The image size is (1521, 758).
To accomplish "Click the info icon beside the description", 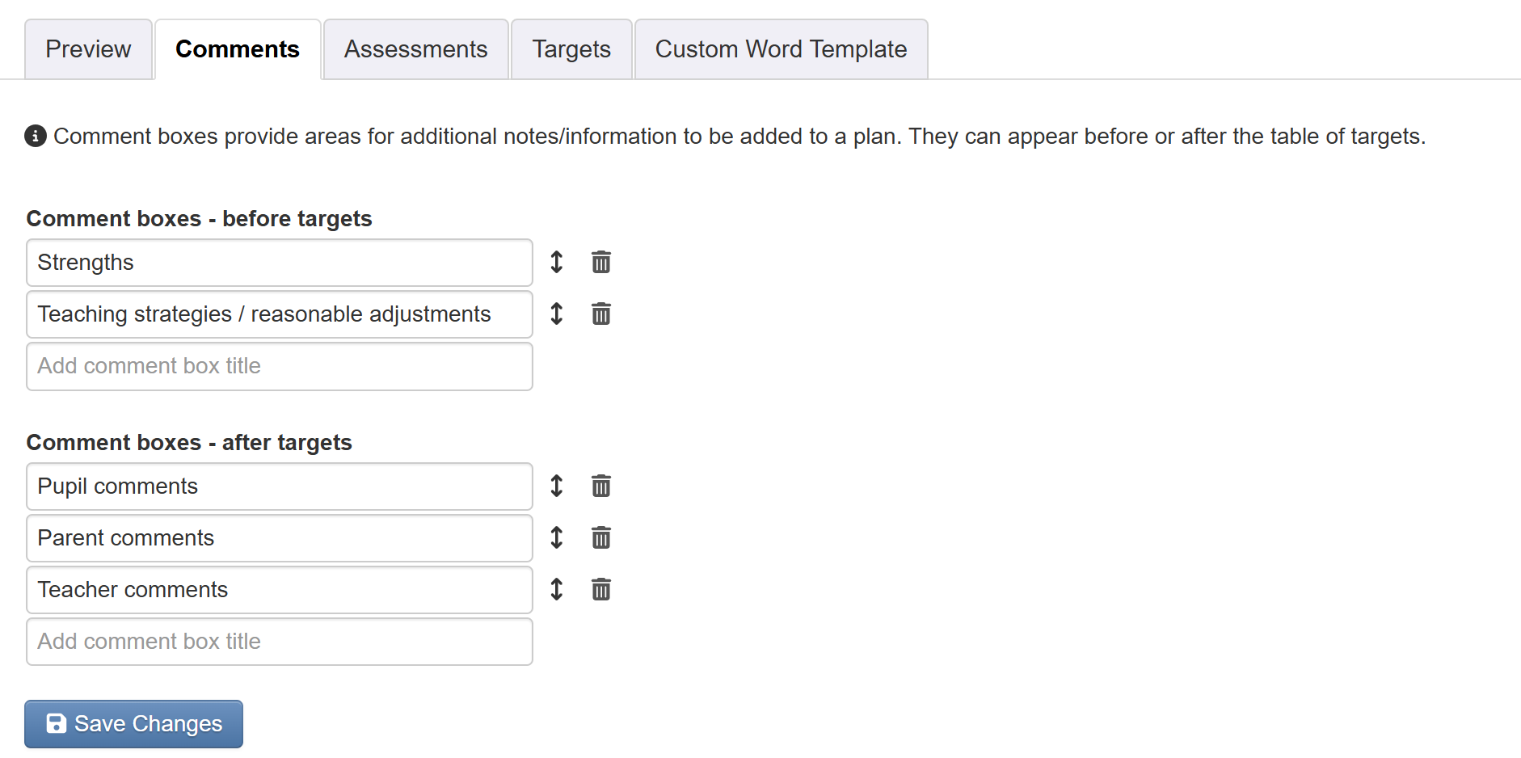I will click(x=36, y=136).
